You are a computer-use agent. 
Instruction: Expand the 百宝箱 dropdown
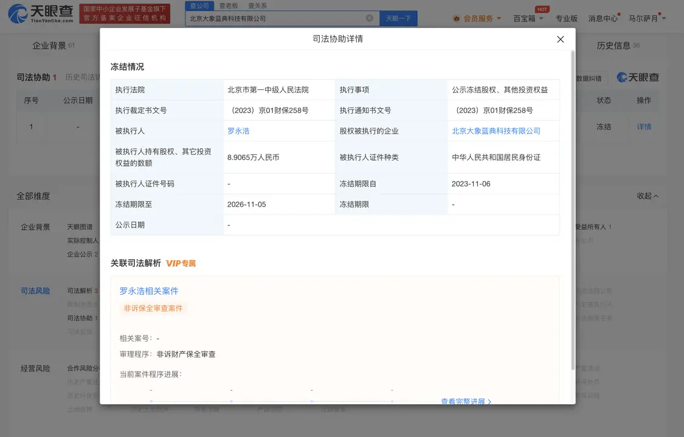[x=528, y=18]
